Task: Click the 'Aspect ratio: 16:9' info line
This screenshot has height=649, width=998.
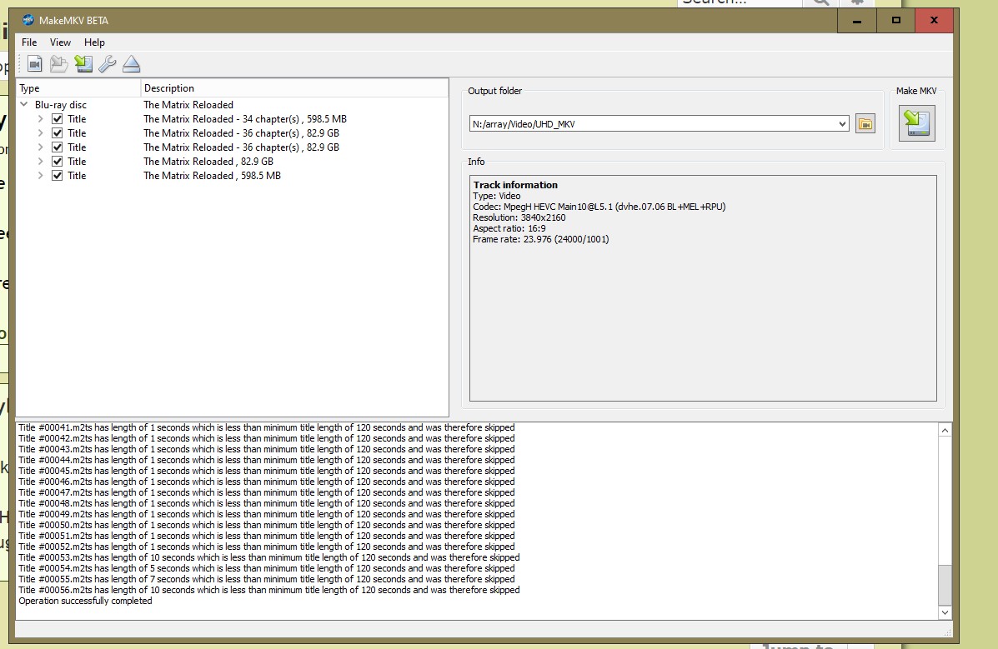Action: 509,228
